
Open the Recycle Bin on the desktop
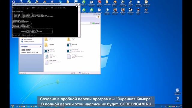tap(178, 99)
